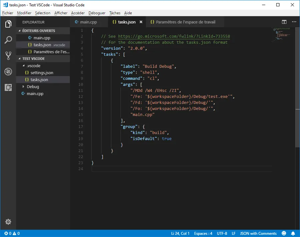Expand the Debug folder
Screen dimensions: 300x237
tap(23, 87)
